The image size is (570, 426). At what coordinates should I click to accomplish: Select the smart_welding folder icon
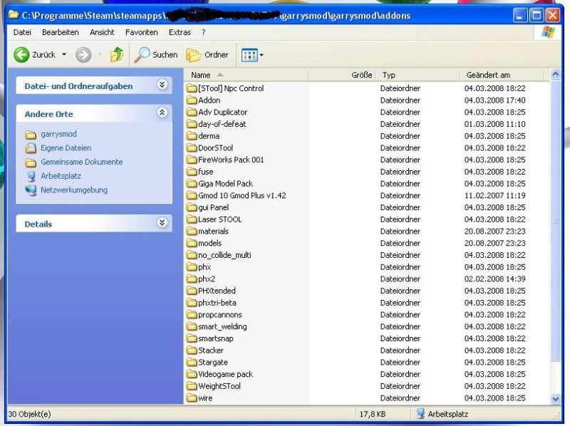pyautogui.click(x=192, y=327)
